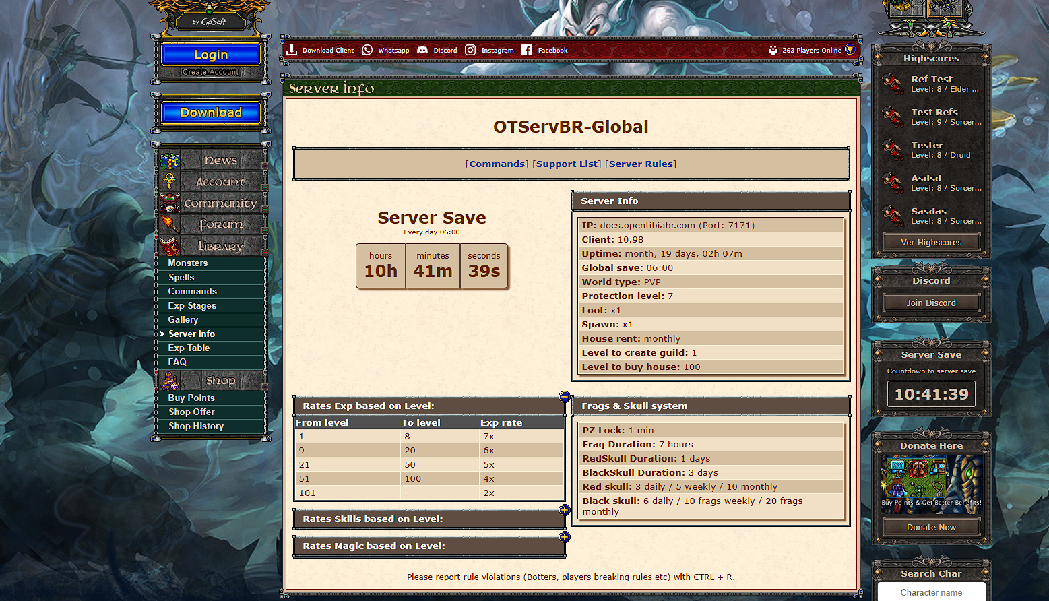Viewport: 1049px width, 601px height.
Task: Click the Donate Here banner thumbnail
Action: tap(931, 484)
